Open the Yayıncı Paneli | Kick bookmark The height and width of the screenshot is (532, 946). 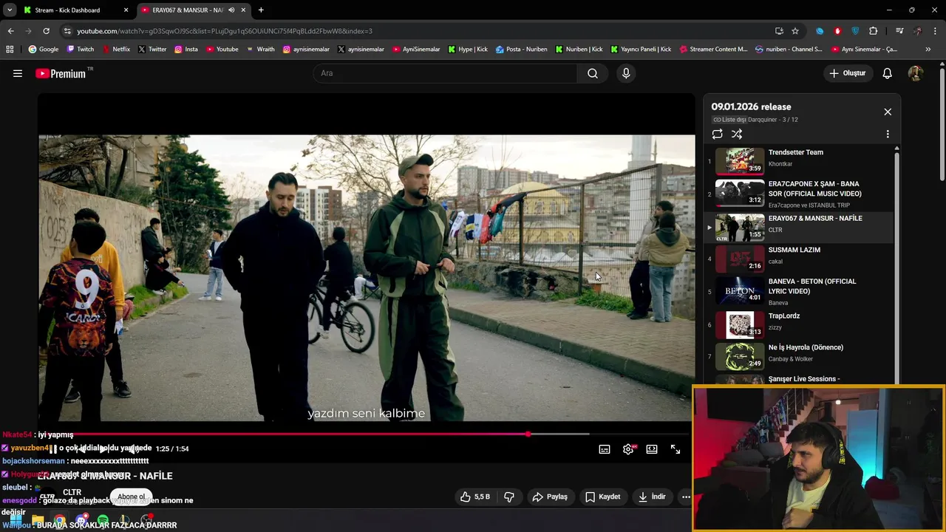point(641,50)
